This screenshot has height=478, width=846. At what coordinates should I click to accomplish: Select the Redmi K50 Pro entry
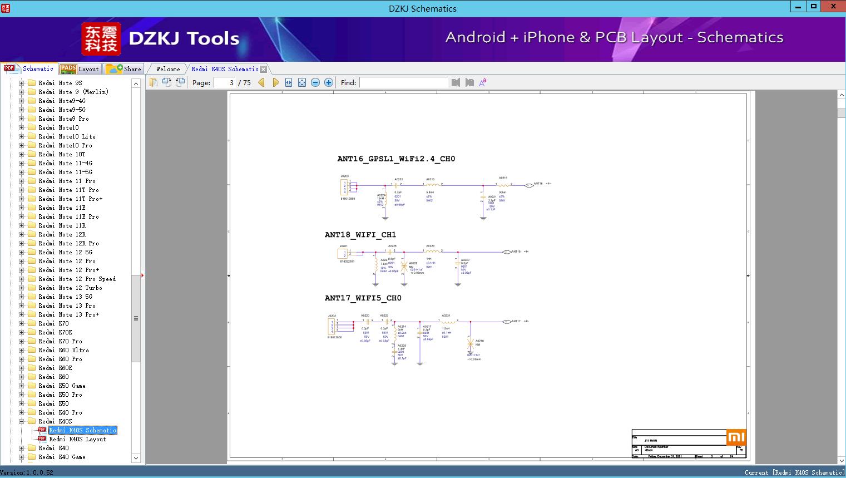click(x=60, y=395)
